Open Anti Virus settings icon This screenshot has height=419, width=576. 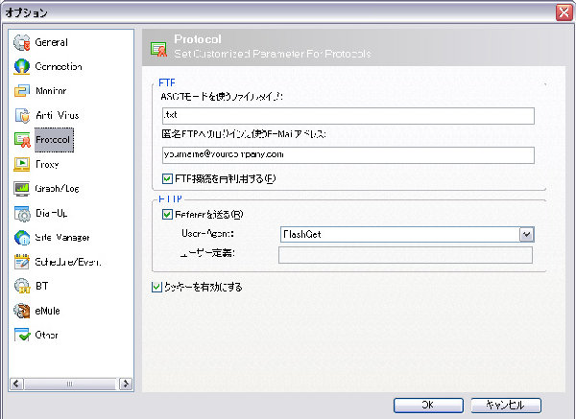[22, 116]
